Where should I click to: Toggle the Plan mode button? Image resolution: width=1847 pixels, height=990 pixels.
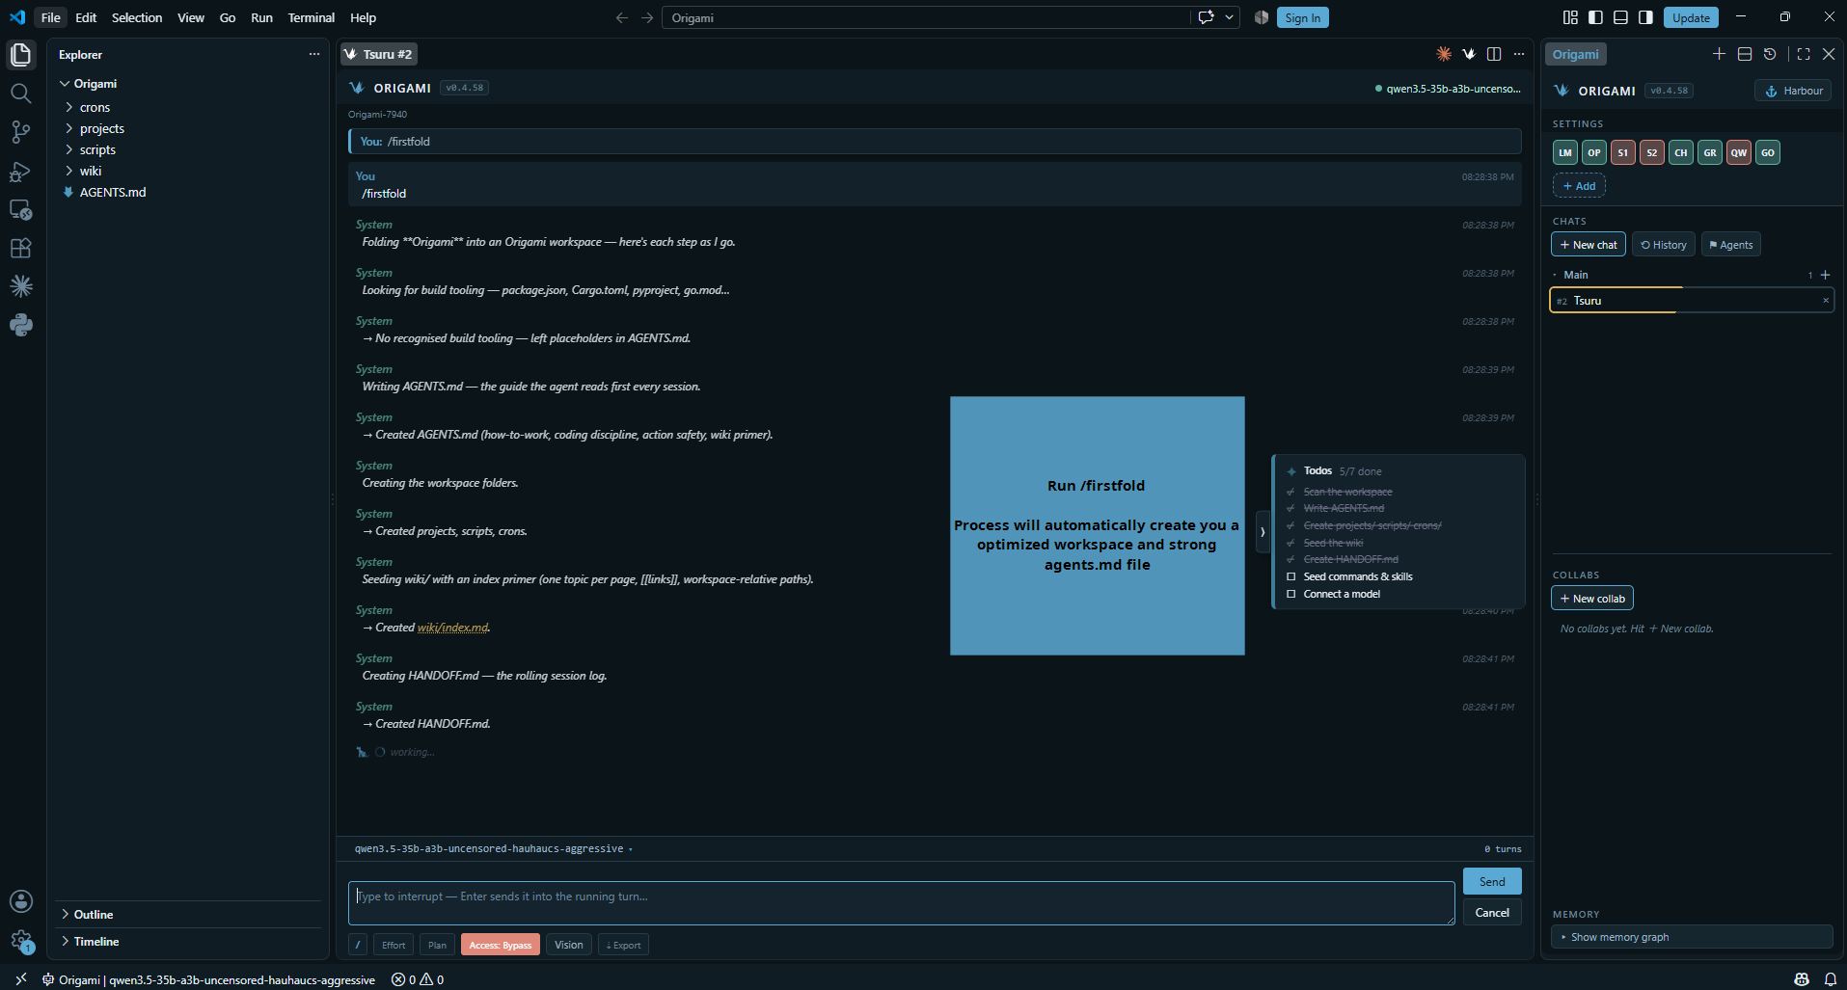click(437, 945)
